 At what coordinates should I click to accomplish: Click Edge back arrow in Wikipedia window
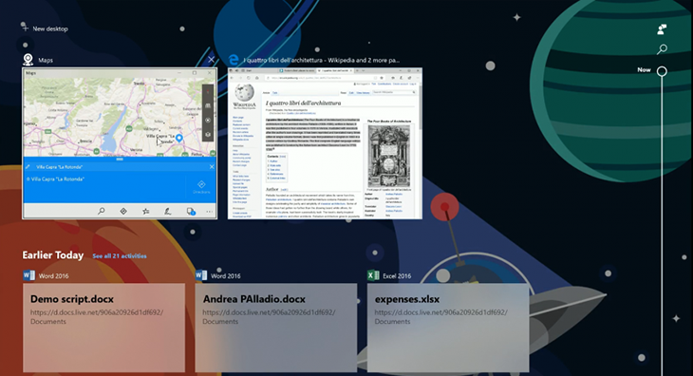(x=232, y=78)
